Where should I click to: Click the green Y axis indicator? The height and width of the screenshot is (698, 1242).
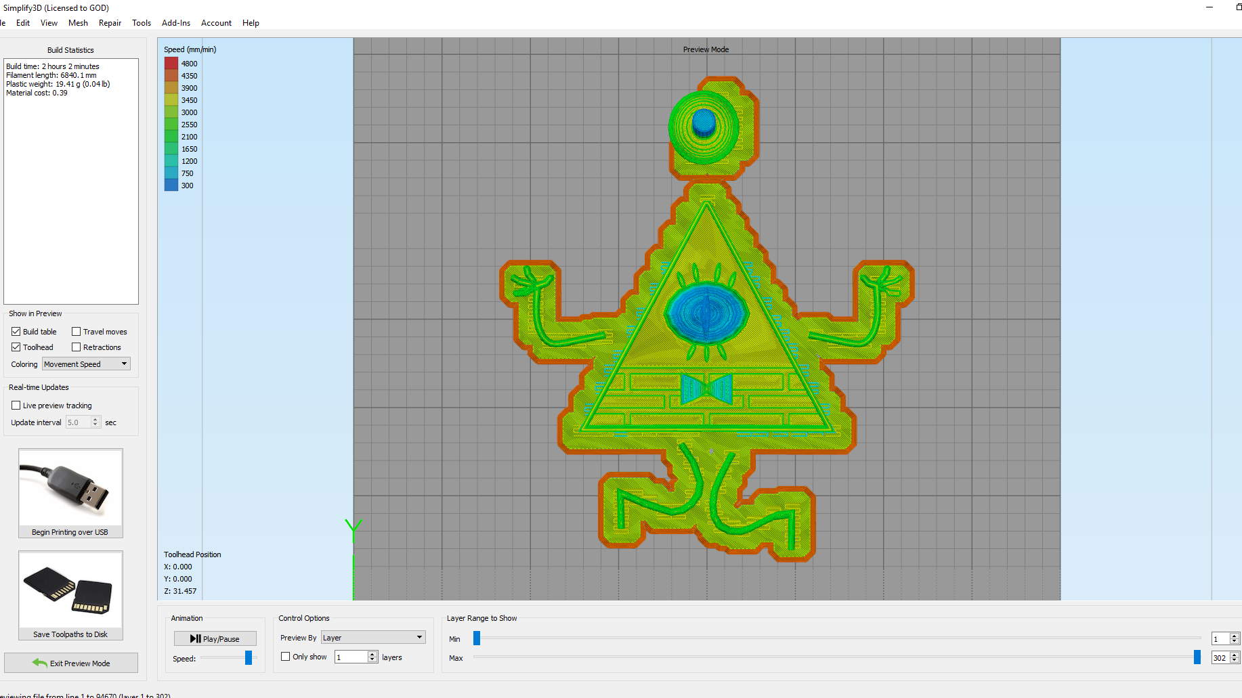[354, 529]
